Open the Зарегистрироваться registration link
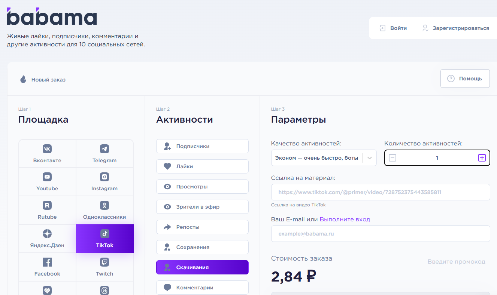 point(456,28)
